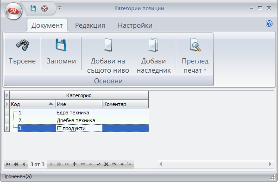Click the Коментар cell of row 3
The height and width of the screenshot is (182, 278).
126,128
